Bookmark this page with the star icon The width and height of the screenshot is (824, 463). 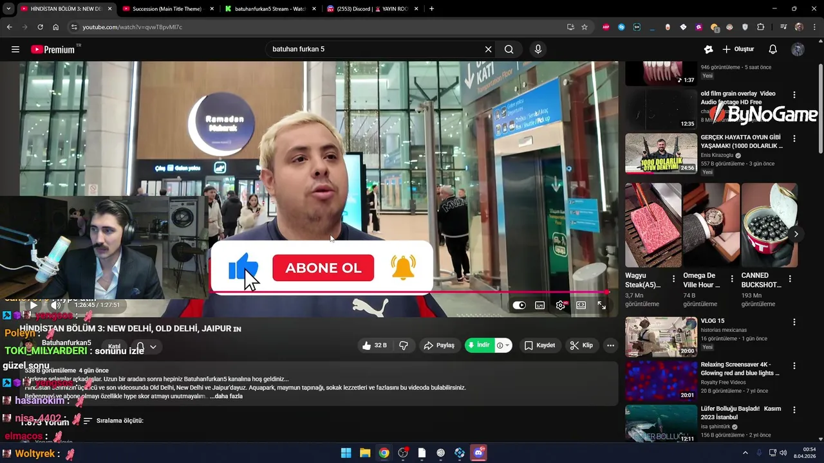point(585,27)
